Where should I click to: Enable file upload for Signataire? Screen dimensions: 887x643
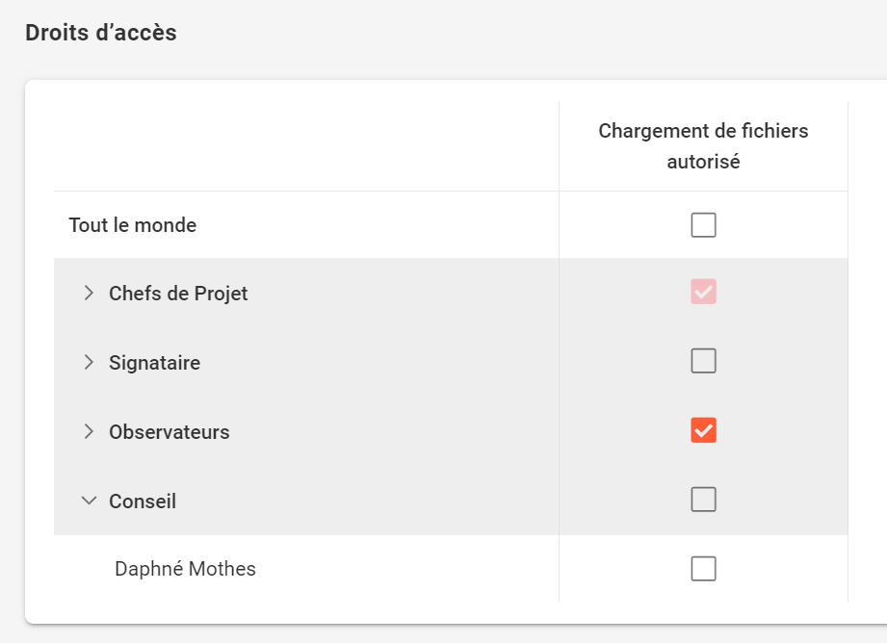[x=703, y=361]
